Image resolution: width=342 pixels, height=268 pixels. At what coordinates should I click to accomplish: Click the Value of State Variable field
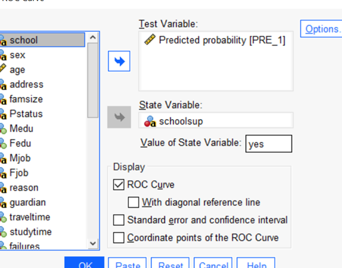269,144
